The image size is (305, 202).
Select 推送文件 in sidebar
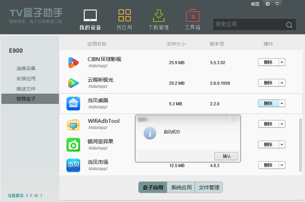26,89
